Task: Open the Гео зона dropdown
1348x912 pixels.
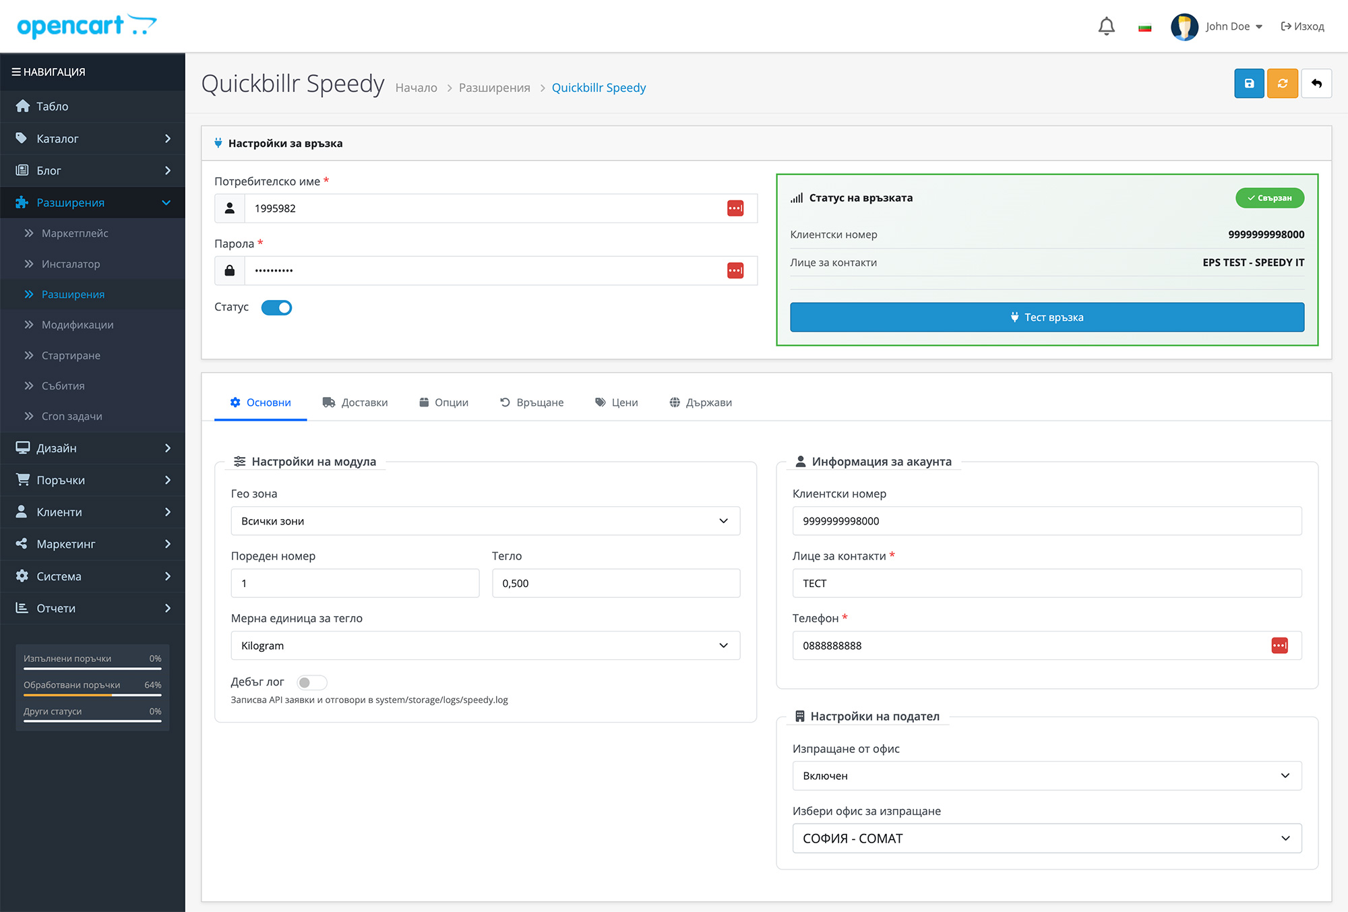Action: (485, 521)
